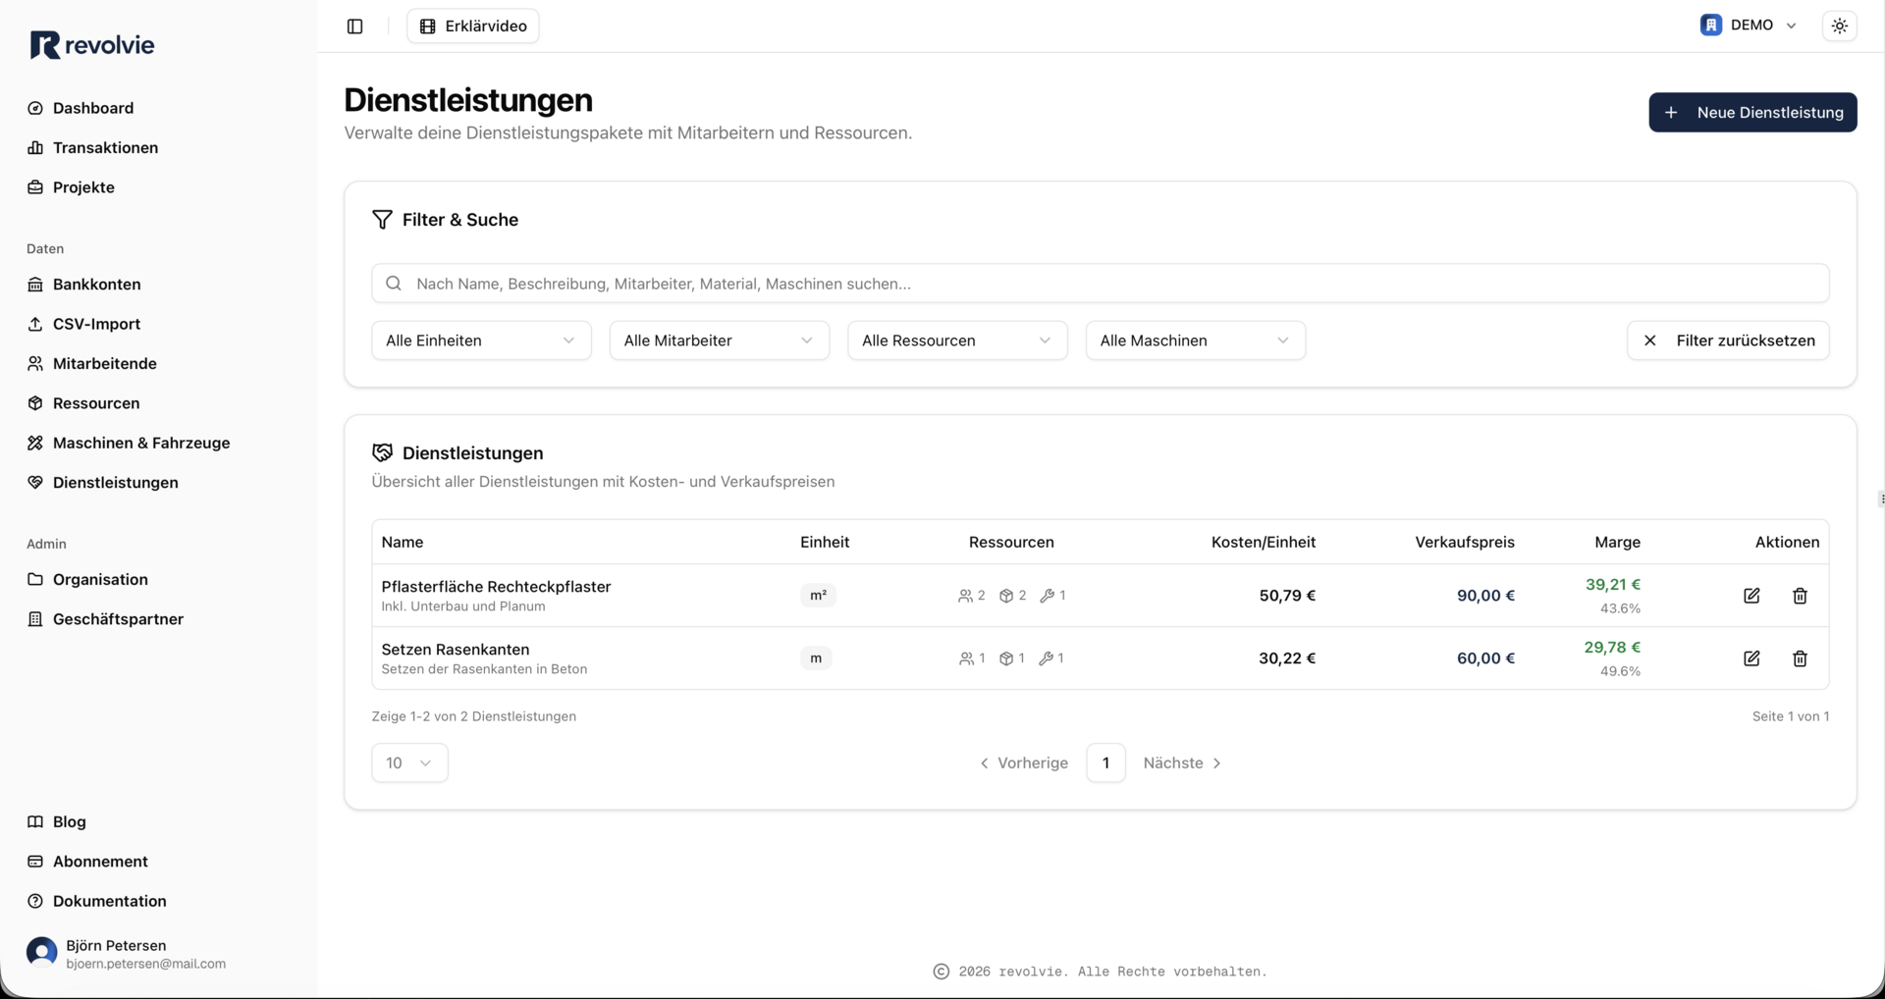Go to Maschinen & Fahrzeuge in the sidebar

point(141,443)
